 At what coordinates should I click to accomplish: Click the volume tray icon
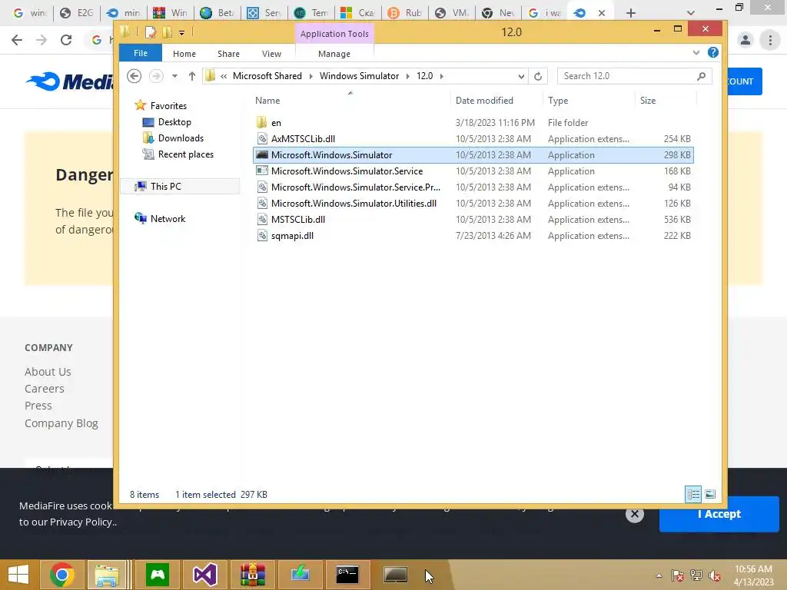point(715,575)
